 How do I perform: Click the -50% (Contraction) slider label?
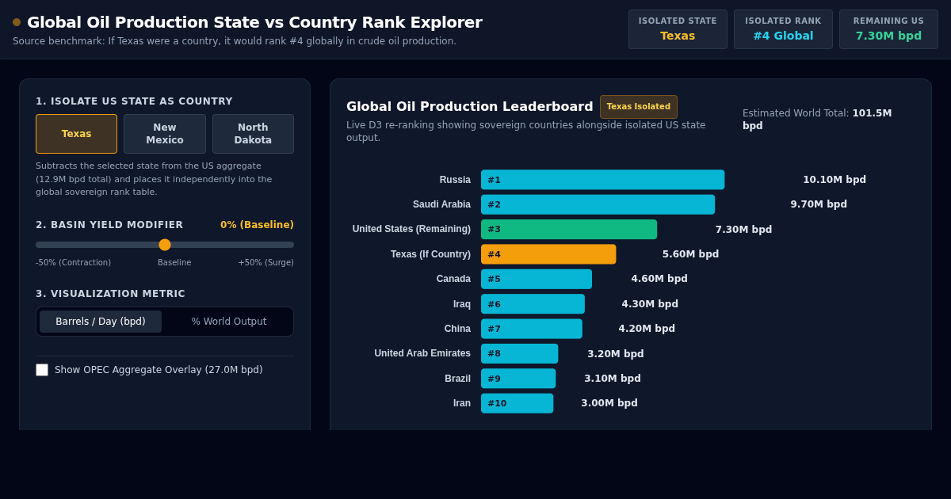[73, 263]
